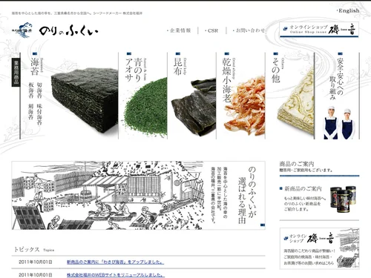Screen dimensions: 371x278
Task: Click the blue marker above 安全・安心
Action: click(340, 53)
